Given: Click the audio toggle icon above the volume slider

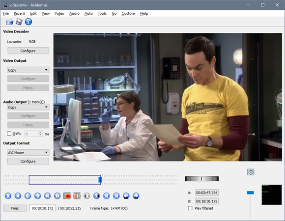Looking at the screenshot, I should pyautogui.click(x=251, y=172).
